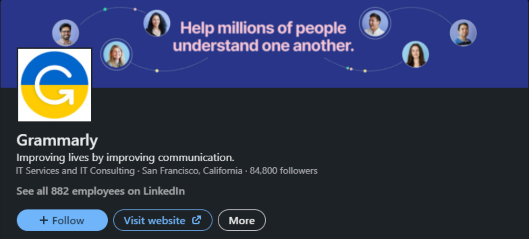Click the external link icon beside Visit website

click(196, 220)
